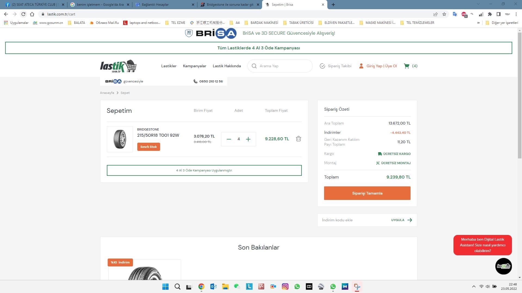Go to browser home page
522x293 pixels.
[x=32, y=14]
